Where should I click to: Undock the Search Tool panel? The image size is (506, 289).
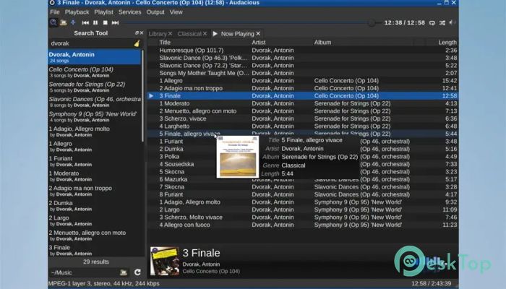coord(137,33)
